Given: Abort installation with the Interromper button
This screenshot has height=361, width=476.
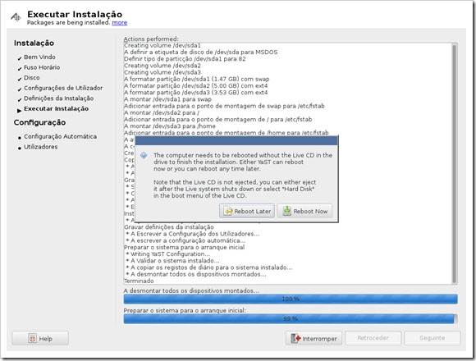Looking at the screenshot, I should point(314,338).
